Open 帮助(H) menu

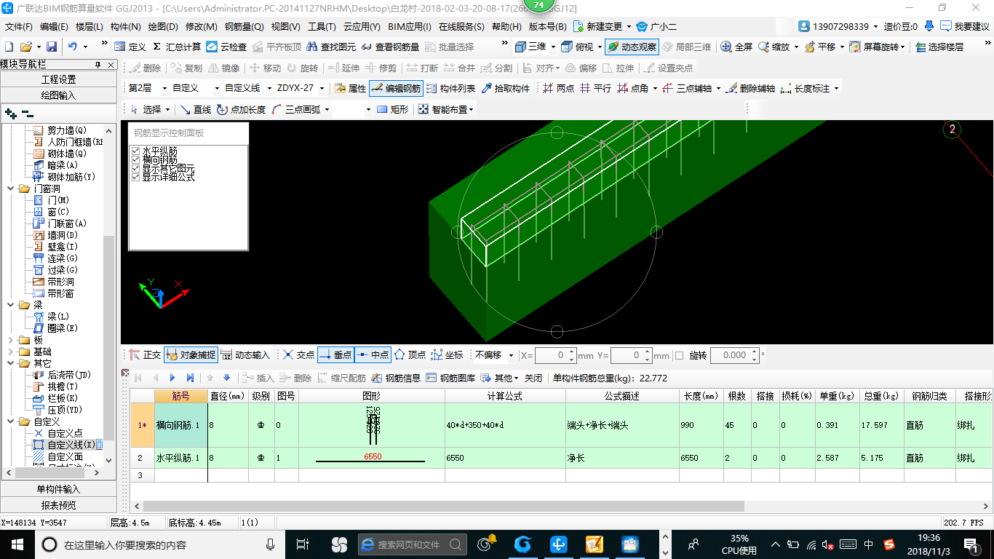(506, 27)
